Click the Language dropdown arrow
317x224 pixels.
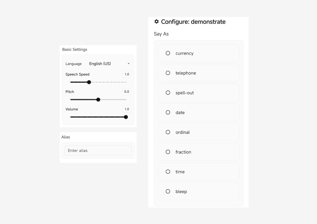click(x=128, y=64)
